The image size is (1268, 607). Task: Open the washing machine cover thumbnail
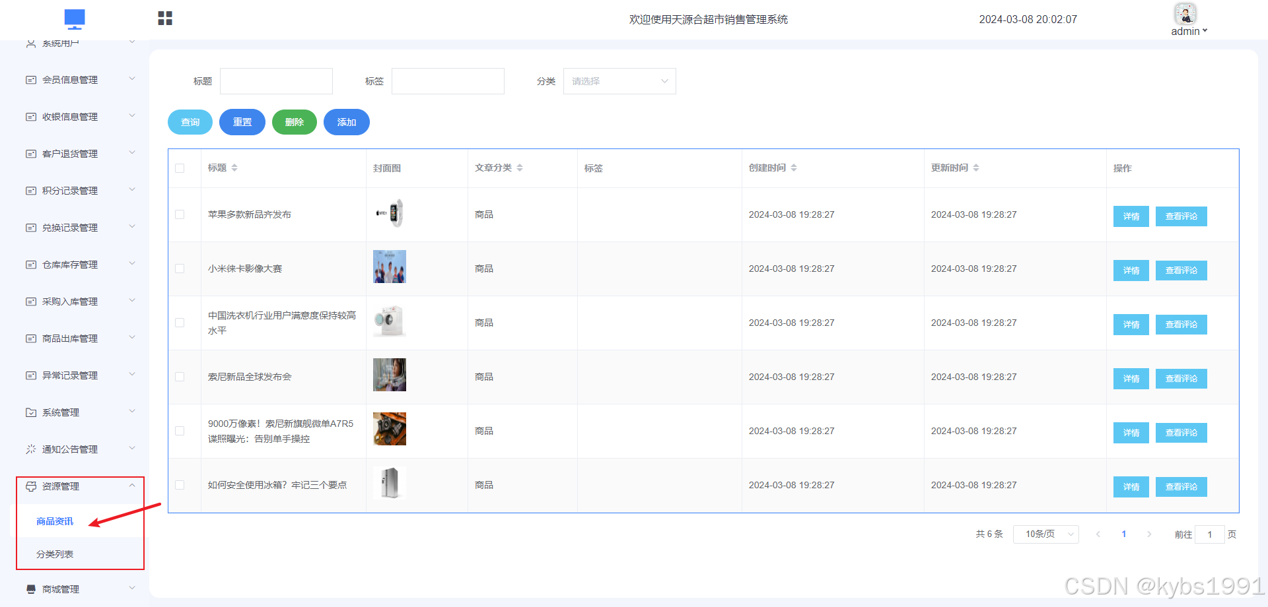[390, 321]
